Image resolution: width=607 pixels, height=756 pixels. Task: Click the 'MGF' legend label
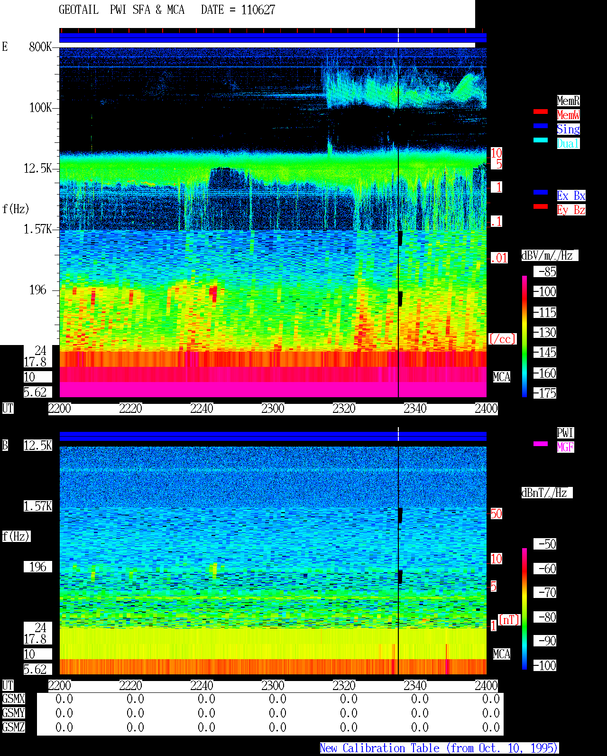[x=565, y=447]
